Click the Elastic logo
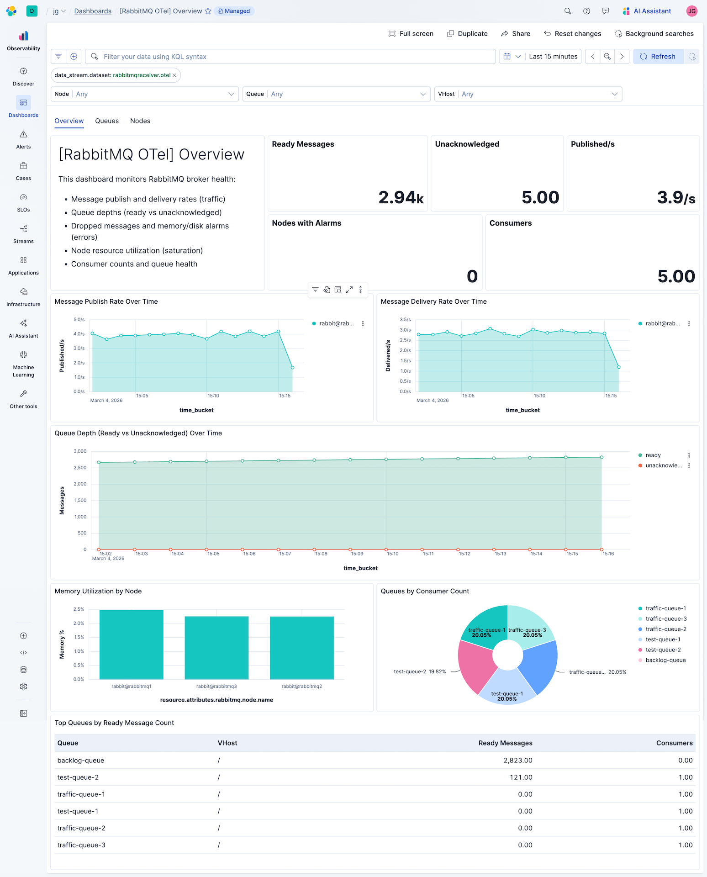Image resolution: width=707 pixels, height=877 pixels. 11,11
